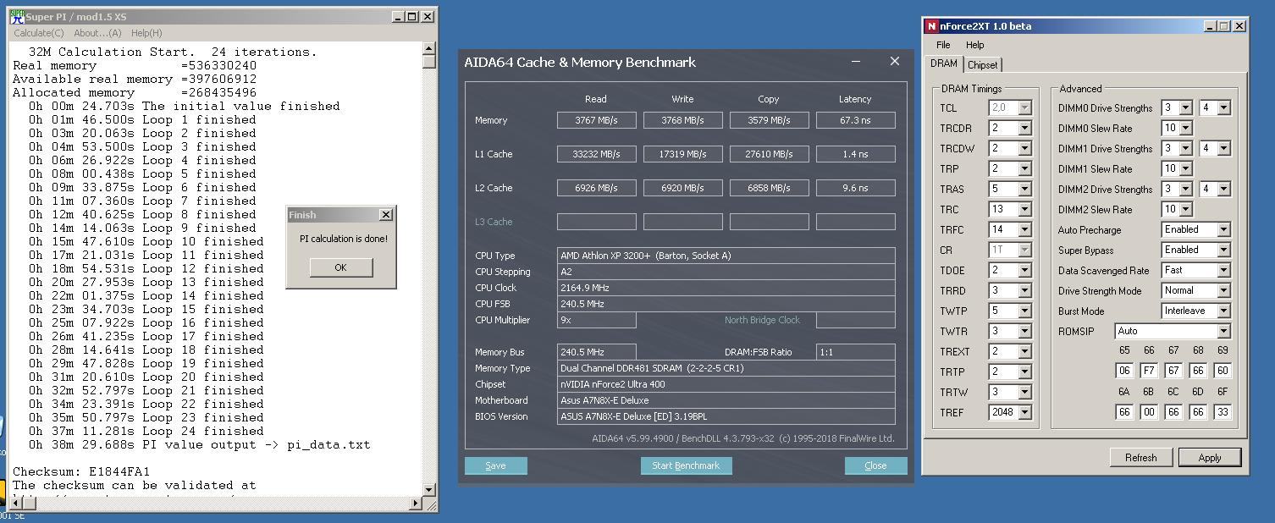Expand the TDOE dropdown
This screenshot has width=1275, height=523.
1024,270
